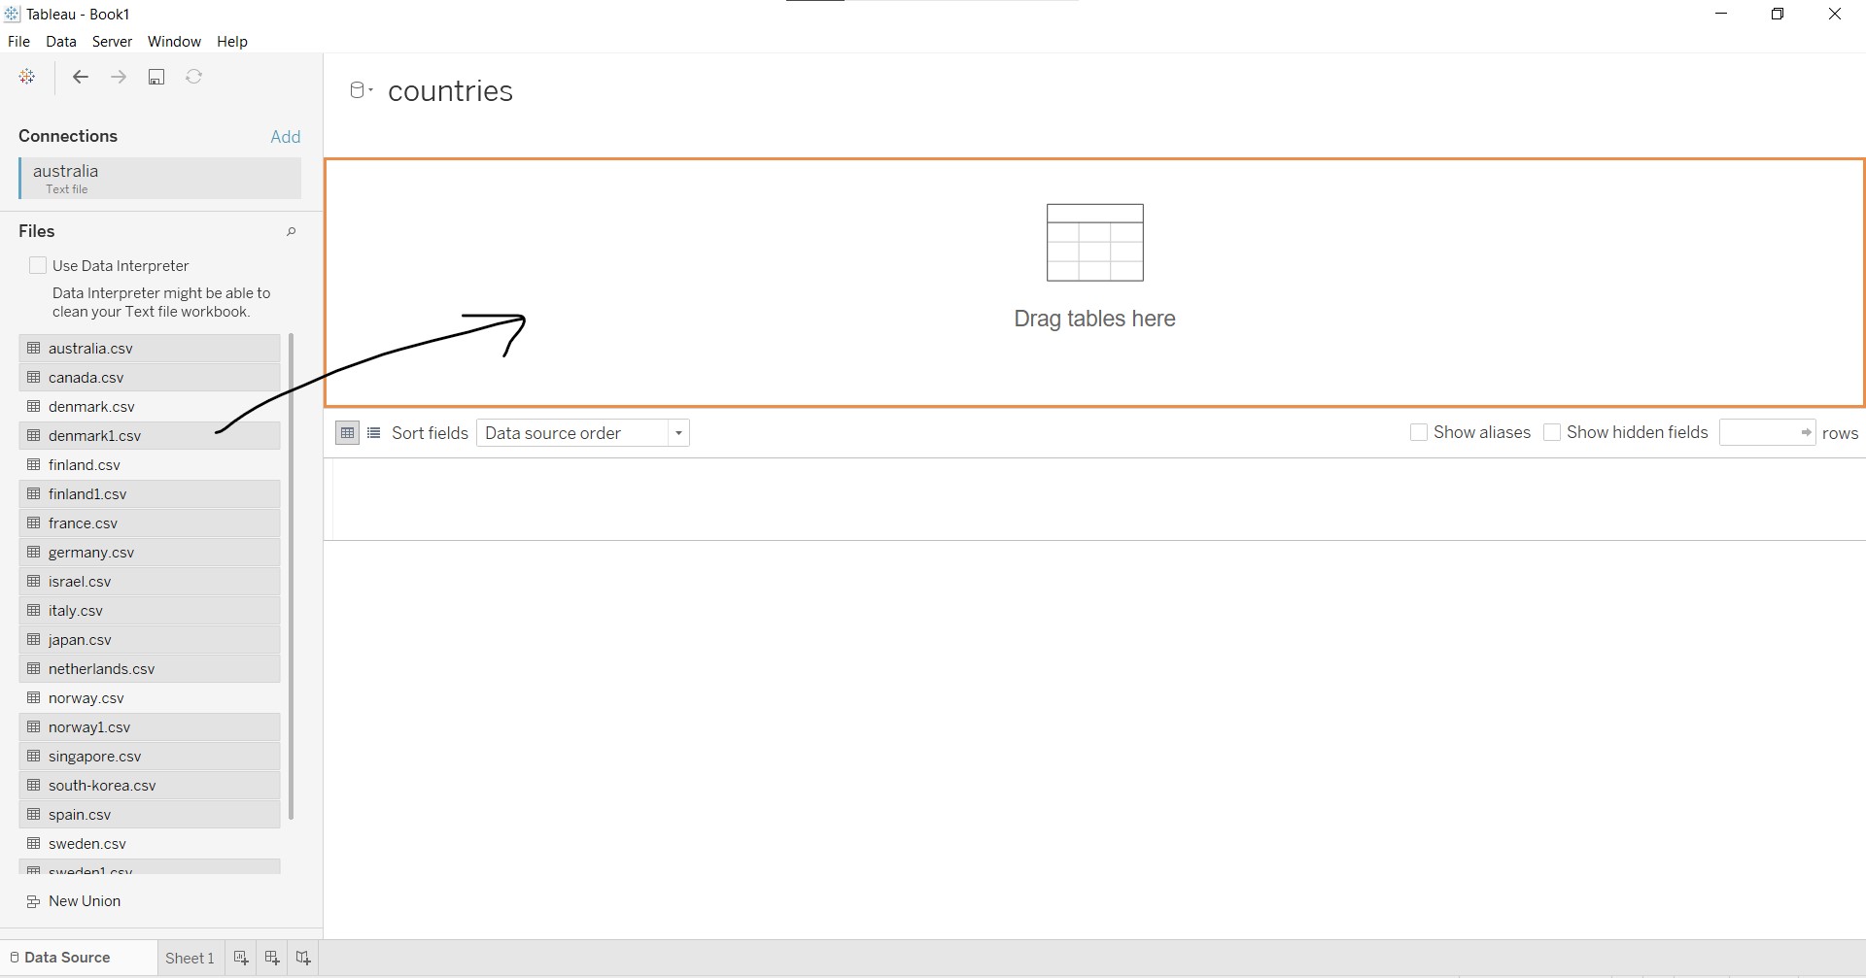This screenshot has width=1866, height=978.
Task: Check the Show aliases checkbox
Action: pos(1419,432)
